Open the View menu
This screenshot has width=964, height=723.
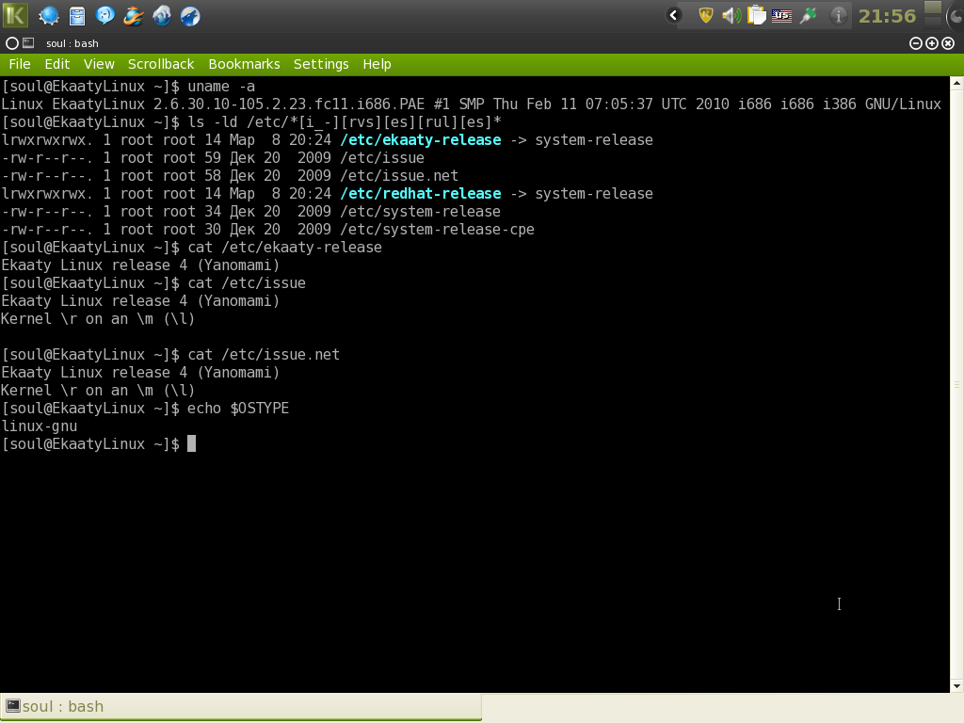99,64
